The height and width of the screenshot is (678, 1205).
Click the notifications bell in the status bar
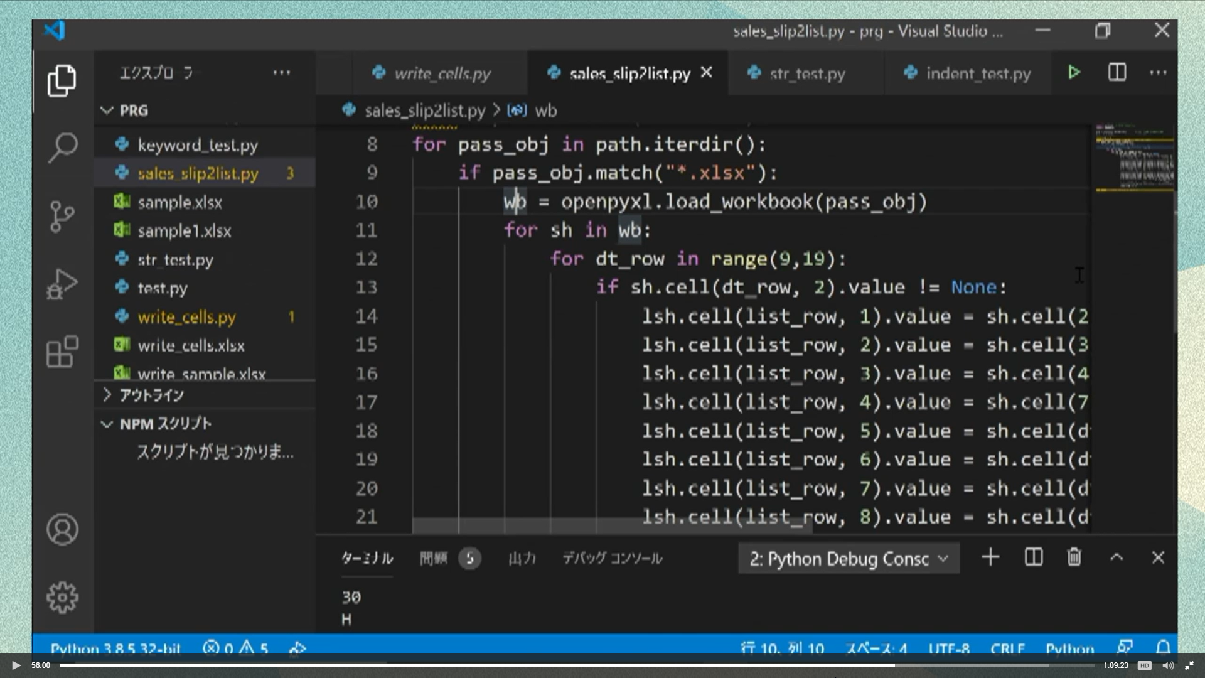click(x=1163, y=647)
